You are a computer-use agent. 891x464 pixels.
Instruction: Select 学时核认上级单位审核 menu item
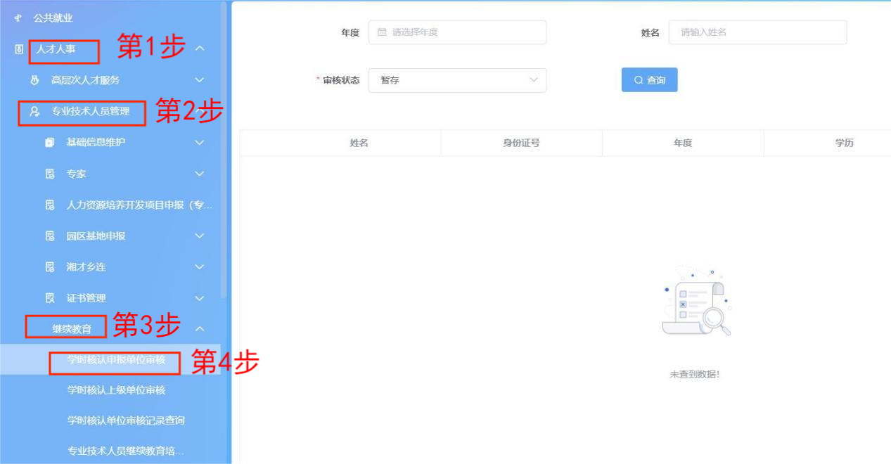(x=116, y=389)
